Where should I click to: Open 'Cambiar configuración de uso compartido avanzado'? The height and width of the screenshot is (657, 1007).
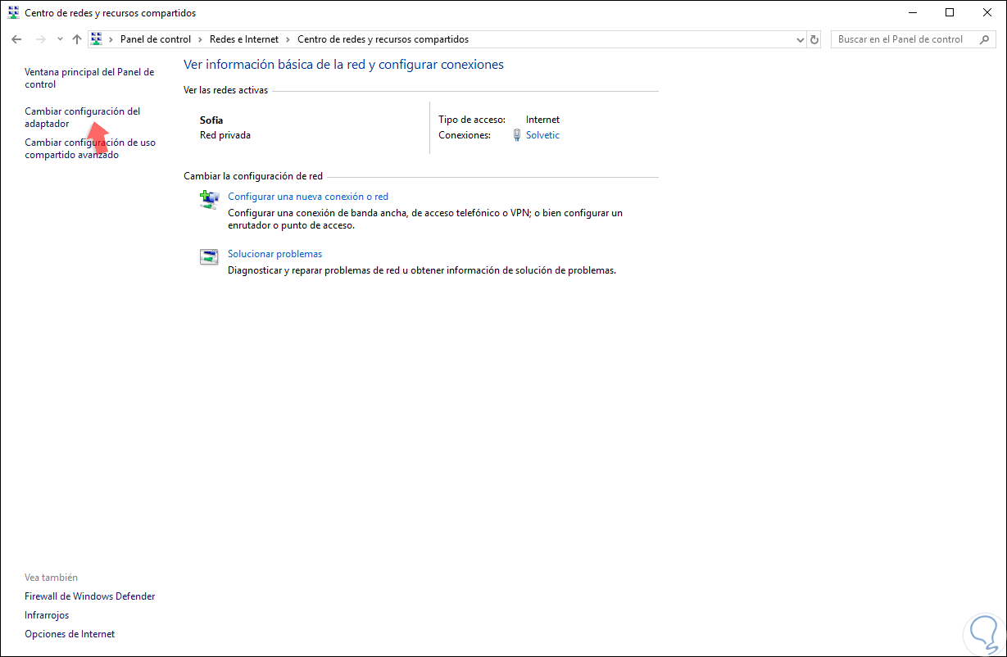[x=90, y=148]
